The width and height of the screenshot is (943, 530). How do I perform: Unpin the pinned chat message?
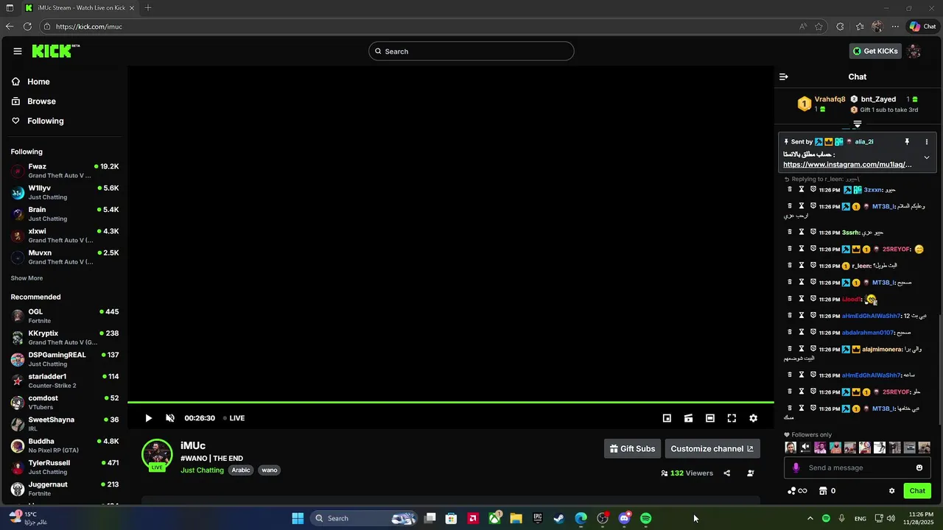click(x=907, y=141)
